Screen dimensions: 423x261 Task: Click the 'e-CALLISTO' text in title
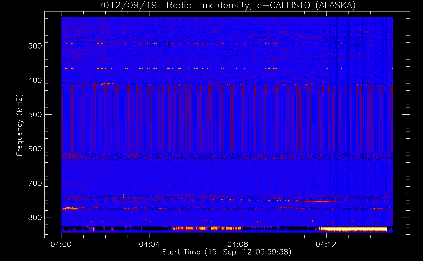[284, 5]
